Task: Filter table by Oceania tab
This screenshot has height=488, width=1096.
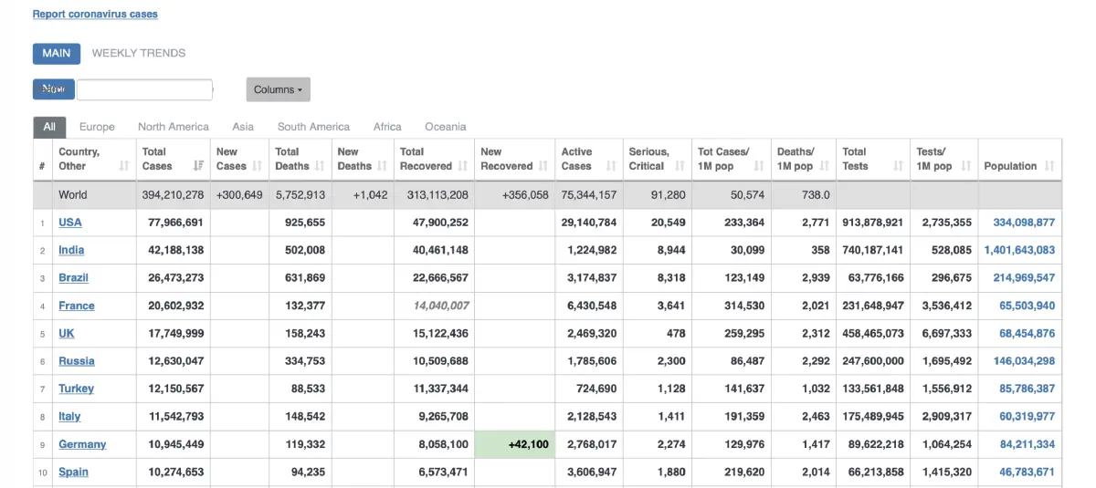Action: 446,127
